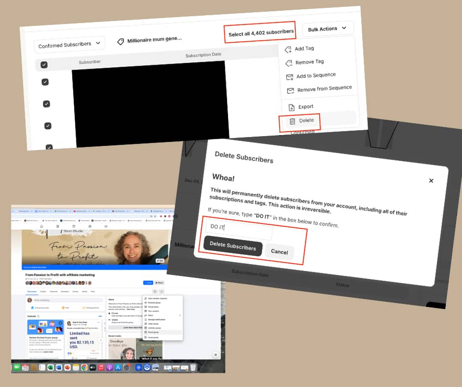
Task: Open Google Chrome from the Dock
Action: [x=84, y=367]
